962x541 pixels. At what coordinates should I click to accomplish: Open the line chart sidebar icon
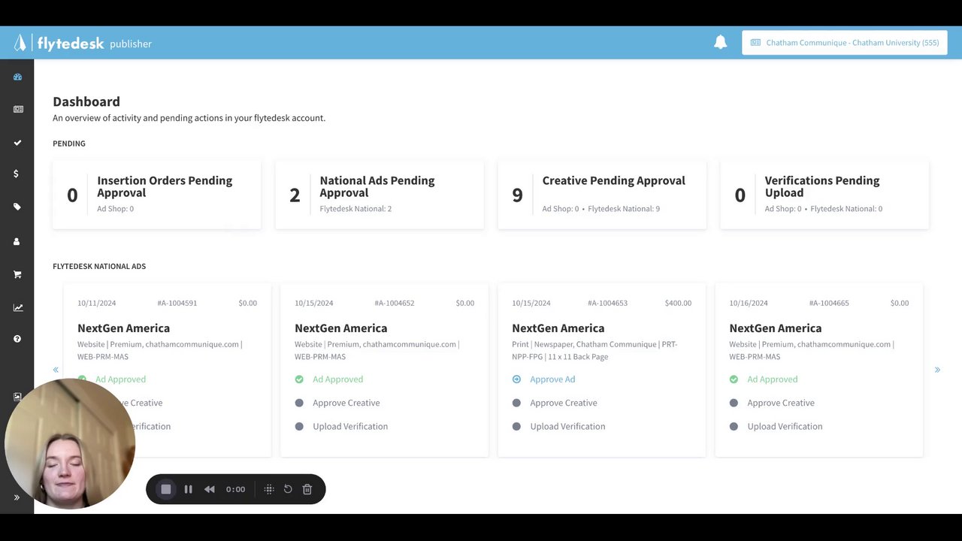pos(17,307)
